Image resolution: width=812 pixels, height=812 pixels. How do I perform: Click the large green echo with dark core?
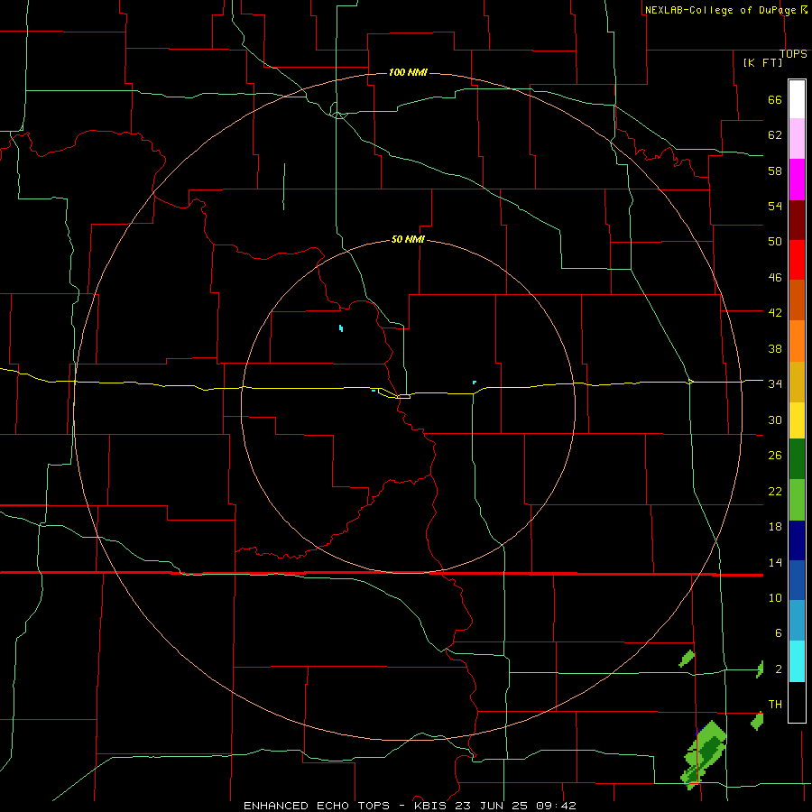[704, 753]
